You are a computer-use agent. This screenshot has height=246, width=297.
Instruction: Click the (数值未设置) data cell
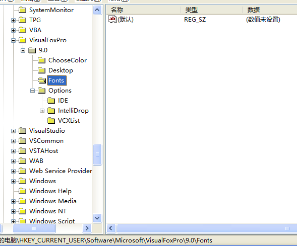coord(263,20)
